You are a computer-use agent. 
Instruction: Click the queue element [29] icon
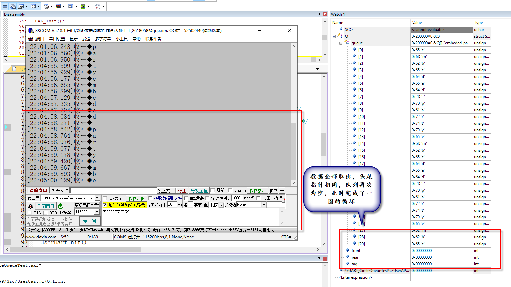point(354,244)
